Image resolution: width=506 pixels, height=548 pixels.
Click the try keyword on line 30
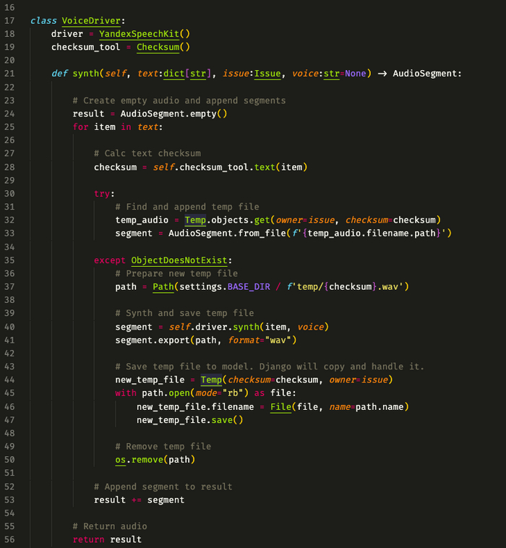tap(102, 194)
